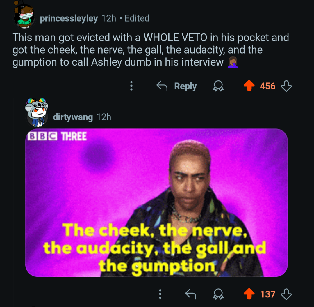Downvote dirtywang's GIF reply
This screenshot has height=307, width=314.
[286, 294]
